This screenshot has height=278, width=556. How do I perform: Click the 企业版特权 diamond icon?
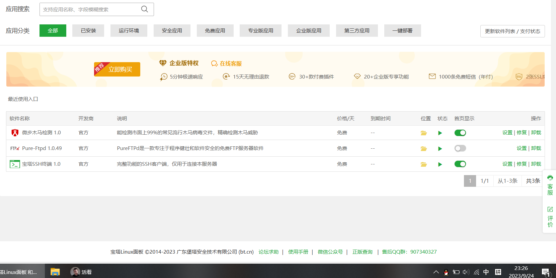pos(163,63)
